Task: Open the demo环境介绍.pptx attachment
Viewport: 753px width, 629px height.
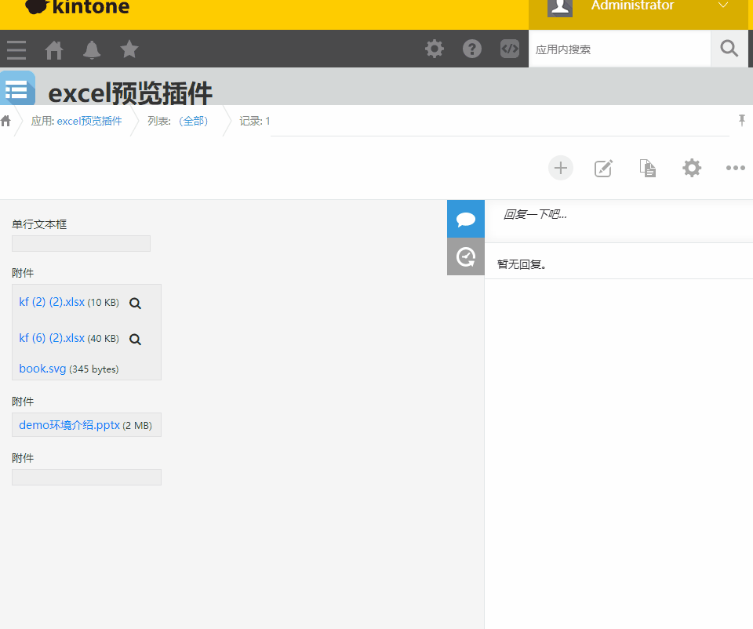Action: coord(70,425)
